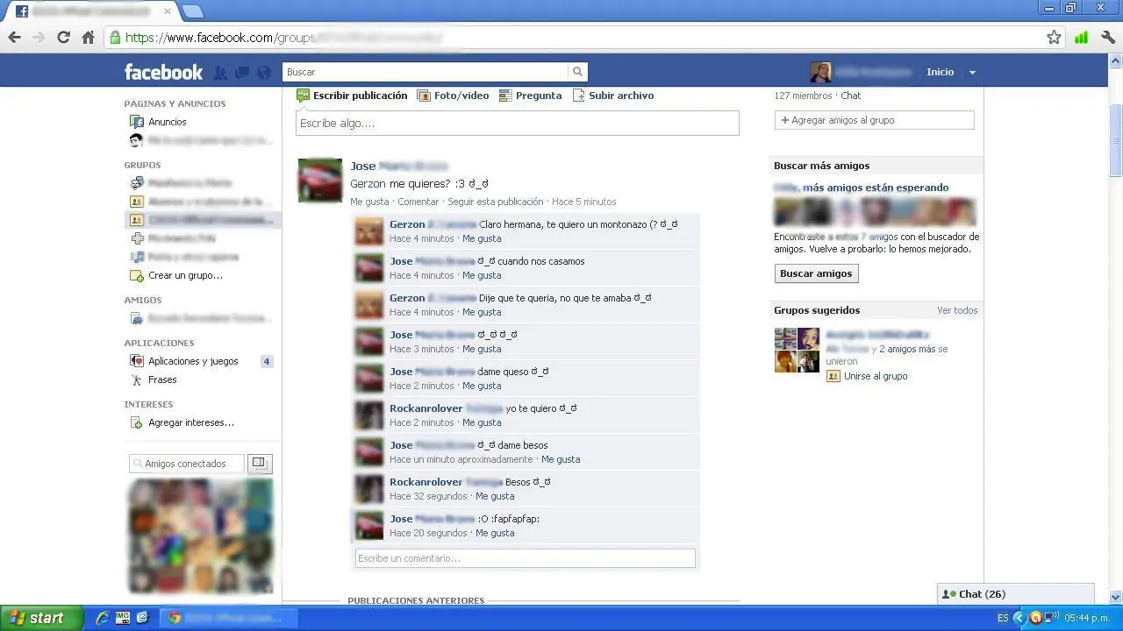Click the Escribe un comentario field
This screenshot has width=1123, height=631.
click(x=525, y=558)
